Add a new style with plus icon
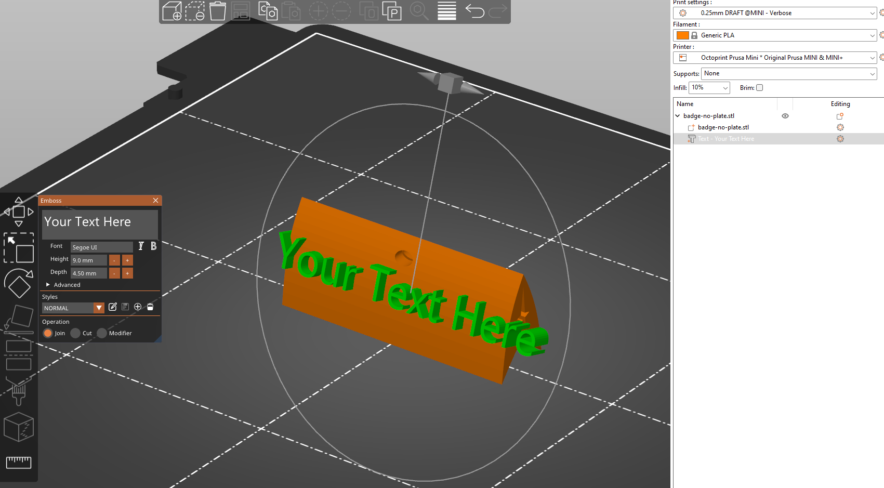 [x=138, y=307]
